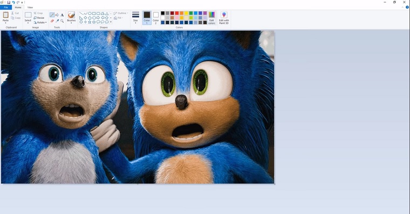Select the Fill with color bucket tool
Viewport: 410px width, 214px height.
click(57, 15)
